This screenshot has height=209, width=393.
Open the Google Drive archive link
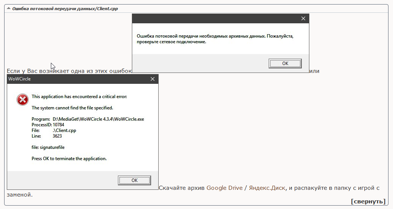pos(224,188)
